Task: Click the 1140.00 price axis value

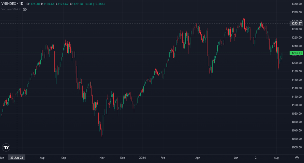Action: 297,88
